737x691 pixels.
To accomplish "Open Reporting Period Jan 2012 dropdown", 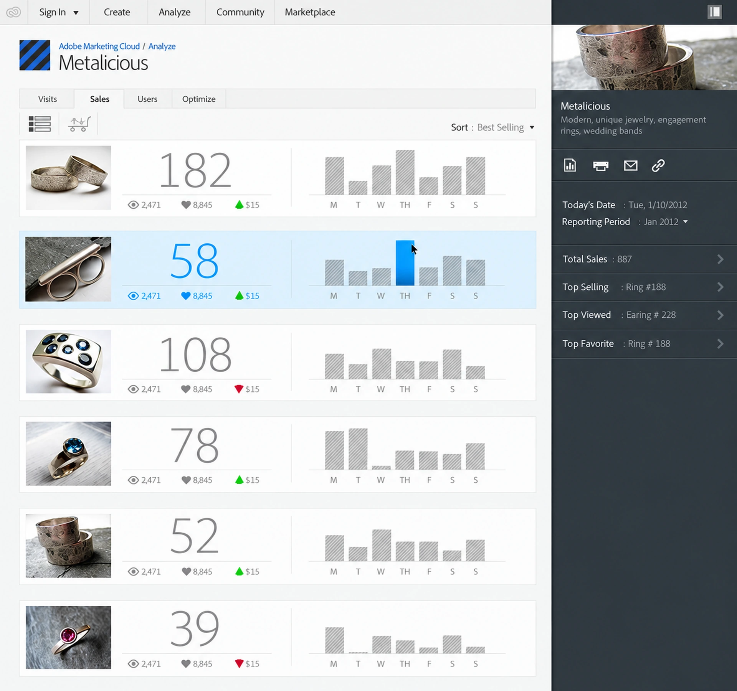I will pyautogui.click(x=666, y=222).
